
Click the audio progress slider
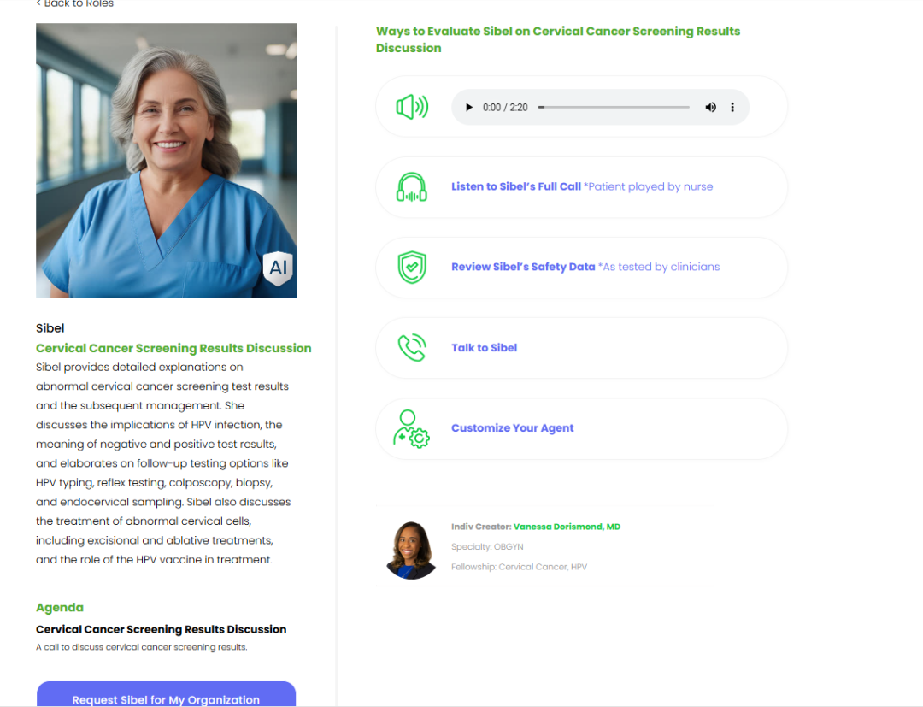(x=614, y=107)
